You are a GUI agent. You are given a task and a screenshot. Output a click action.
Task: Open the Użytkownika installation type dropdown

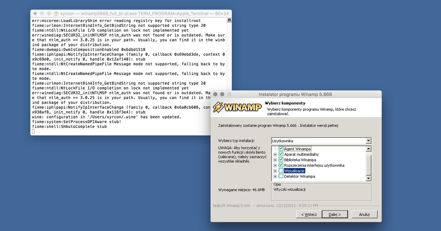pos(368,140)
